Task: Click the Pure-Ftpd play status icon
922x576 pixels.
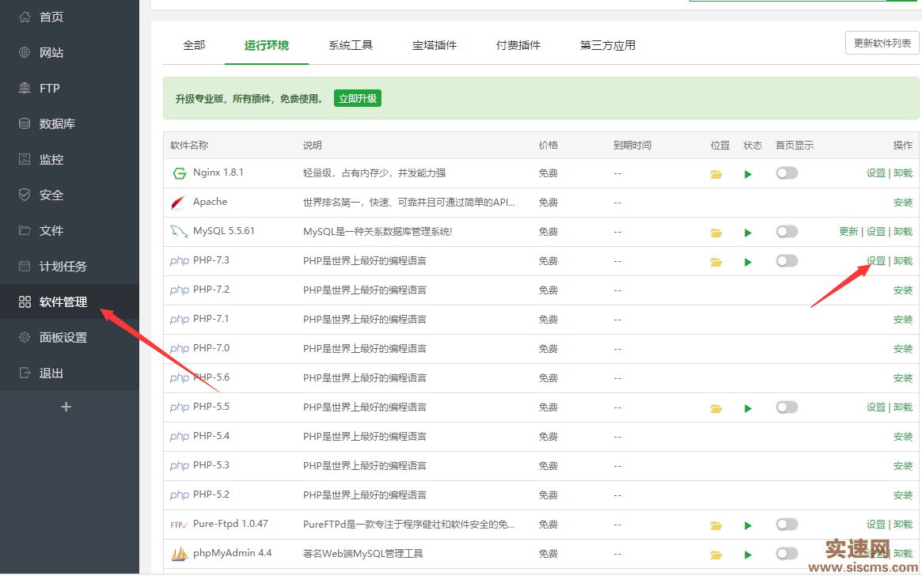Action: click(x=748, y=525)
